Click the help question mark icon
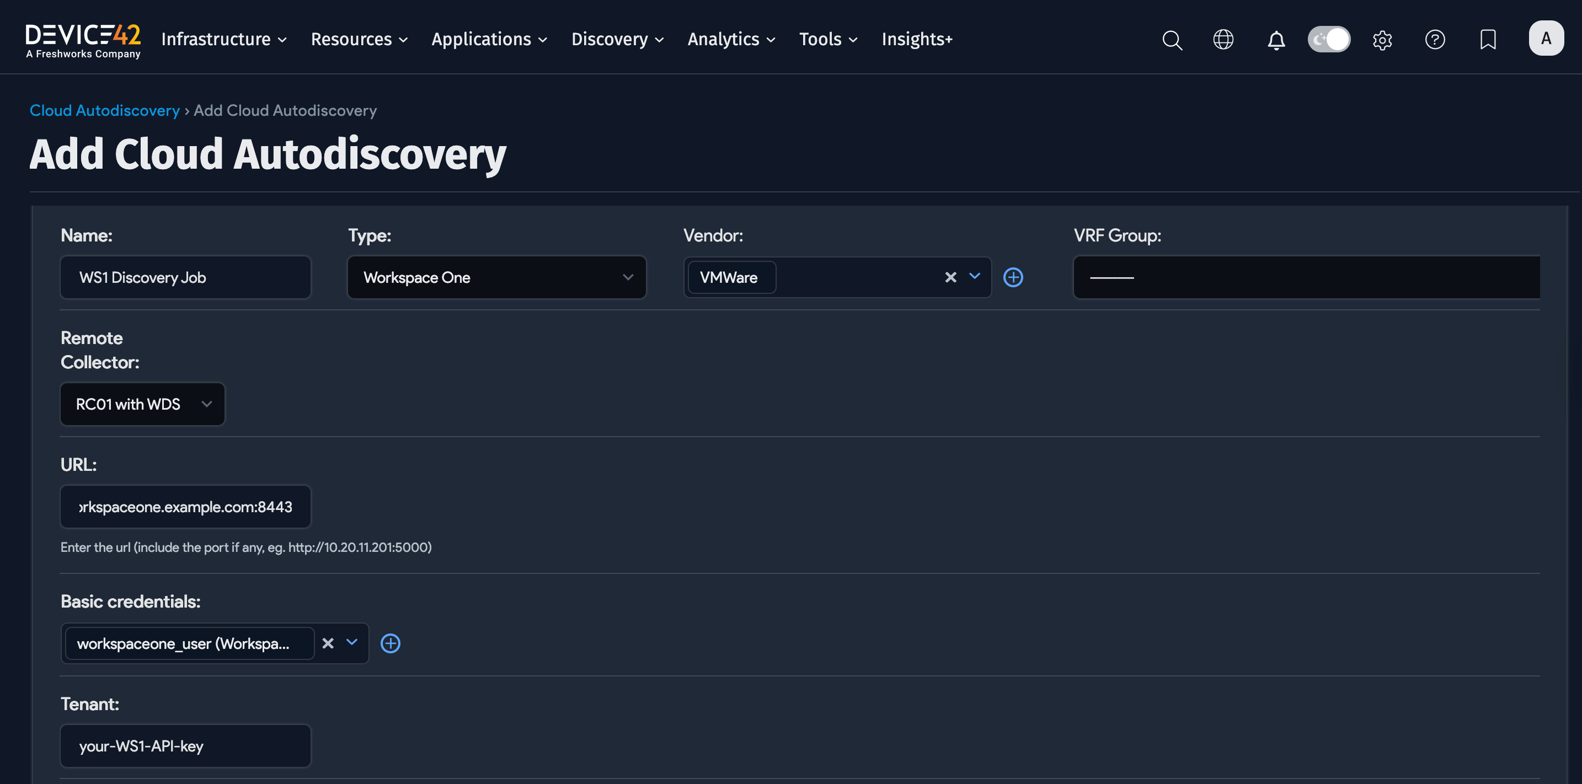This screenshot has height=784, width=1582. [1435, 40]
